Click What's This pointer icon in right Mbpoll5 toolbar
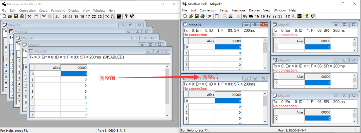Screen dimensions: 361x133 coord(313,16)
